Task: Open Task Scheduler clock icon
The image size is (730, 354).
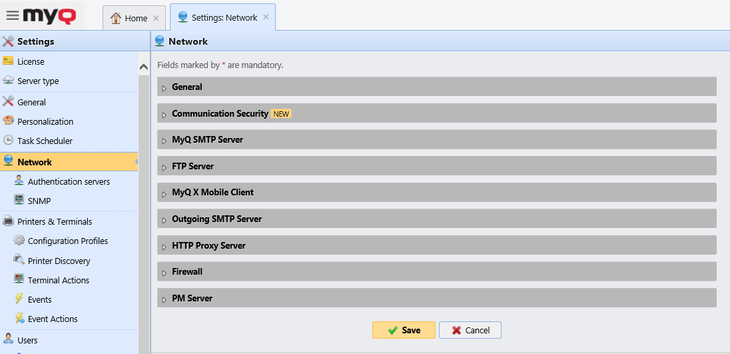Action: pos(8,141)
